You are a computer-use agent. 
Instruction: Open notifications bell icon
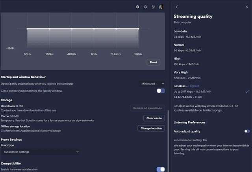tap(145, 7)
